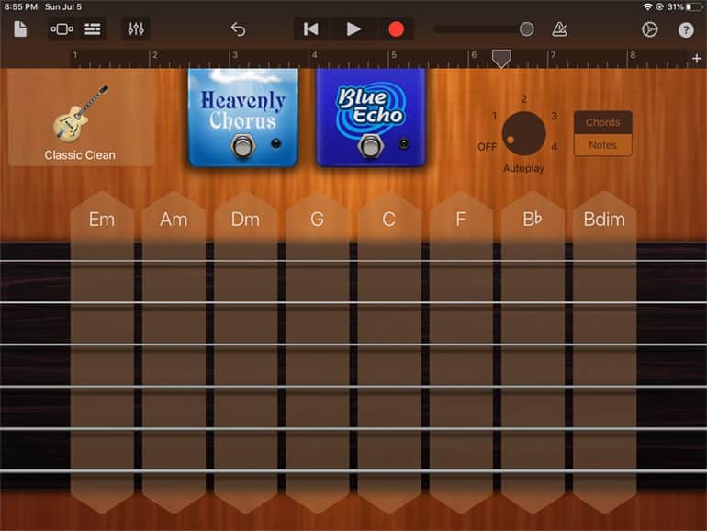Start playback with Play button
The width and height of the screenshot is (707, 531).
[x=353, y=29]
